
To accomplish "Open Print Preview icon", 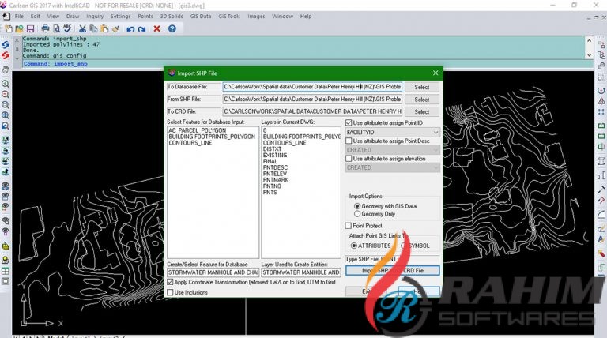I will click(57, 28).
